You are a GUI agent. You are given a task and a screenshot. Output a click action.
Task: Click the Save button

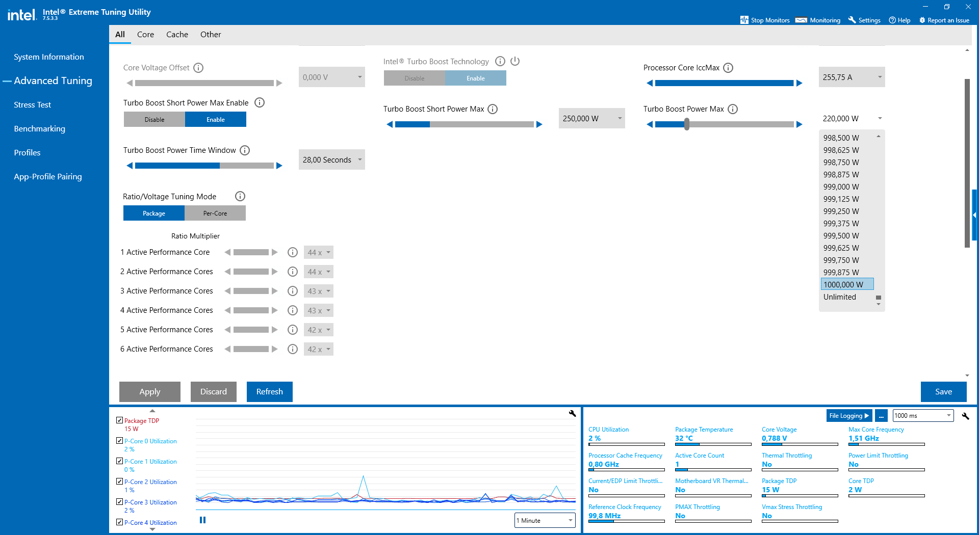pos(944,392)
